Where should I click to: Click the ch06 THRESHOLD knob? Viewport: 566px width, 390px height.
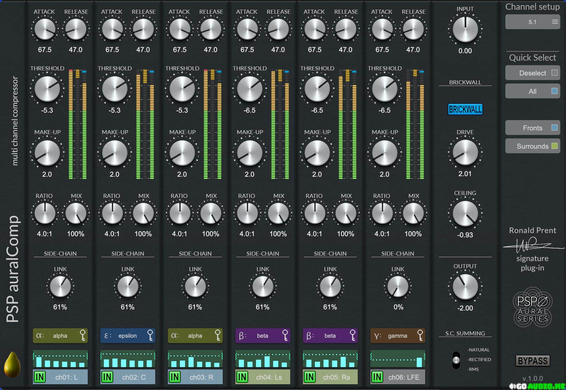(385, 89)
